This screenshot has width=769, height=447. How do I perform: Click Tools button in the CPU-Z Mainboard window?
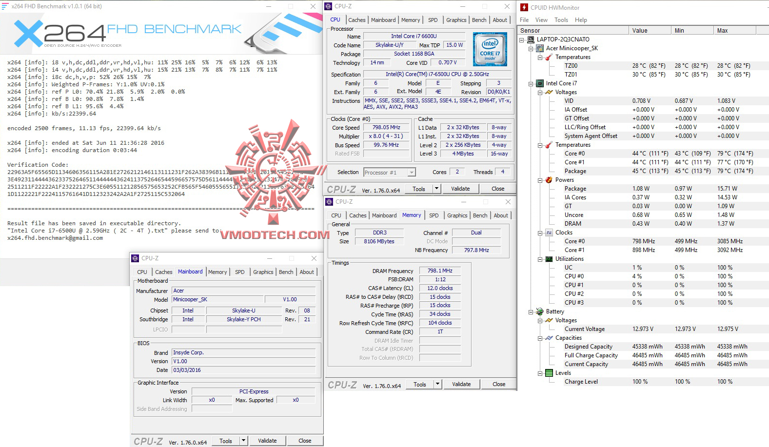click(226, 441)
